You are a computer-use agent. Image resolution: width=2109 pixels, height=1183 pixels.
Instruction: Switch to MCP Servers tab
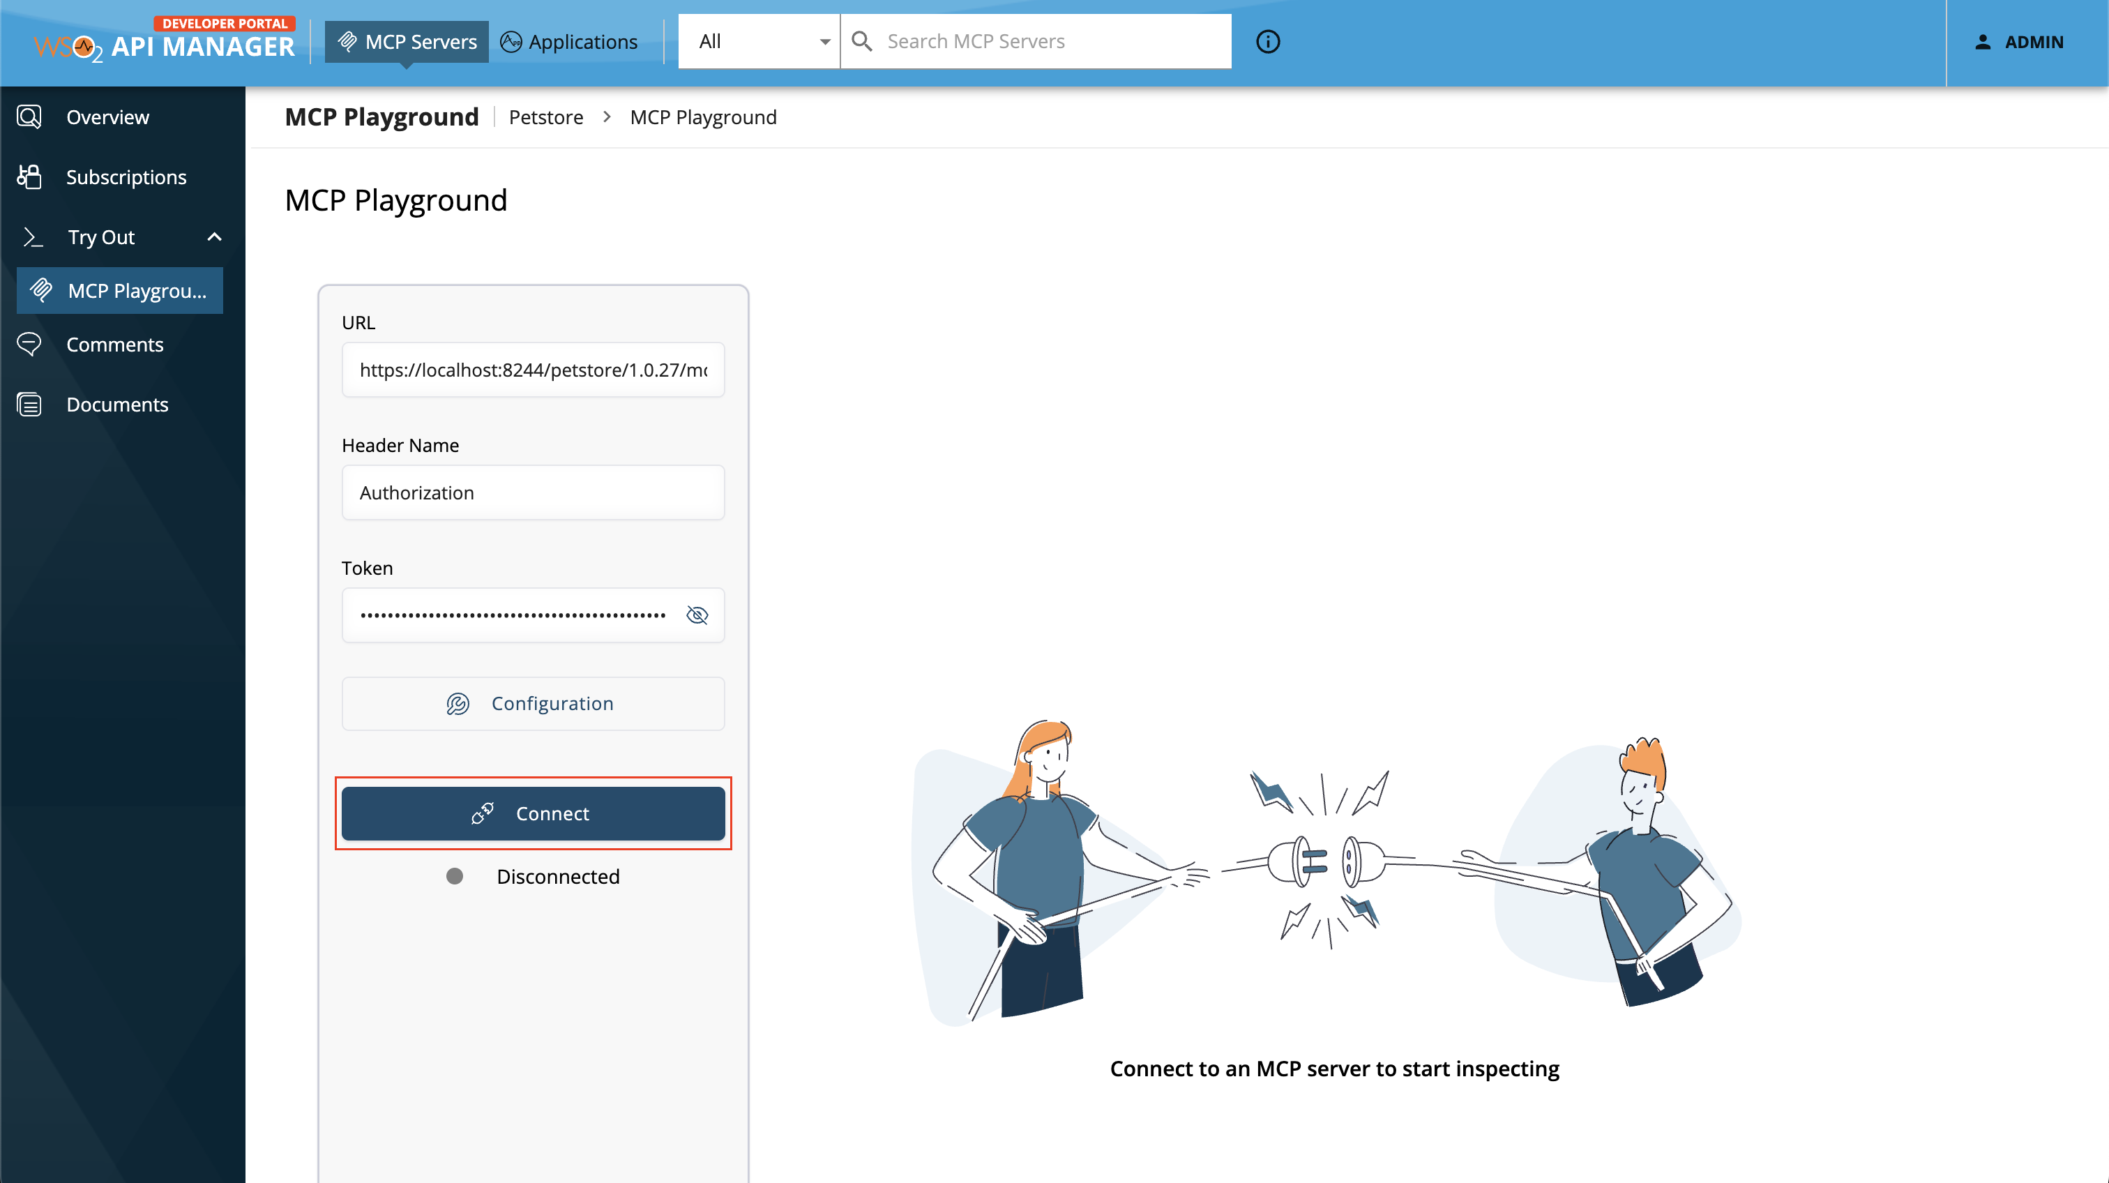[407, 42]
